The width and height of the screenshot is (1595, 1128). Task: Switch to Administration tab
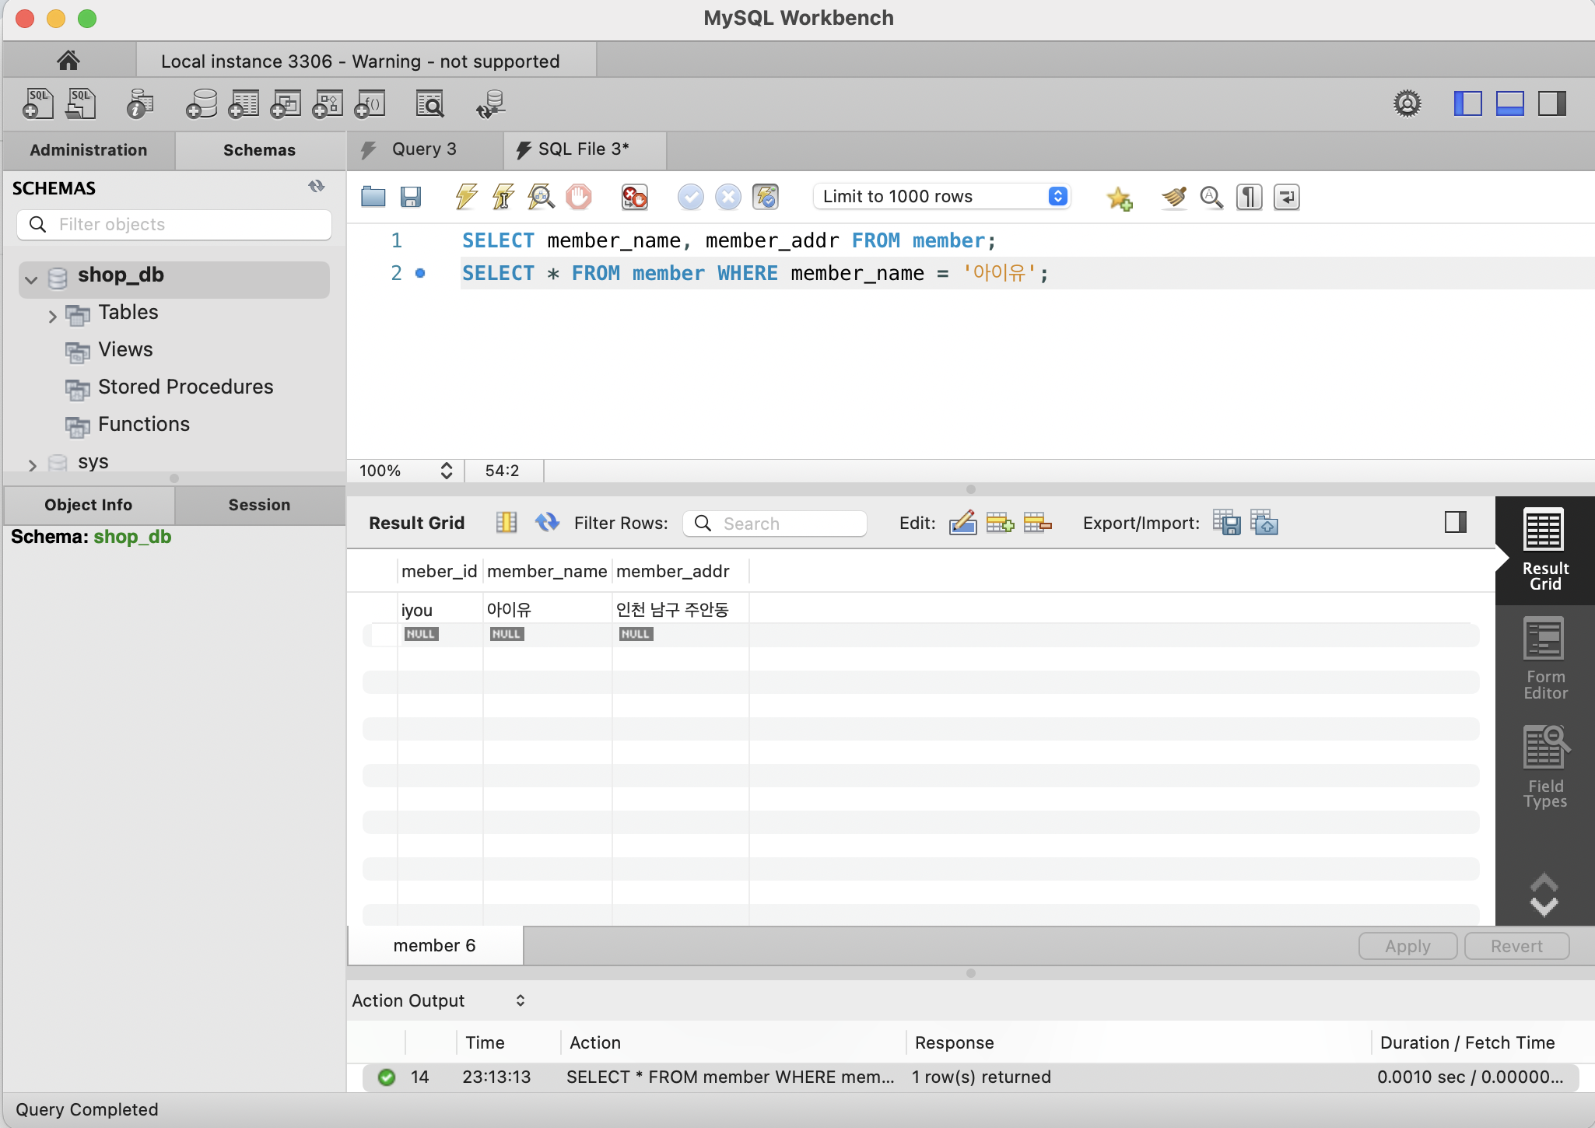pyautogui.click(x=89, y=150)
